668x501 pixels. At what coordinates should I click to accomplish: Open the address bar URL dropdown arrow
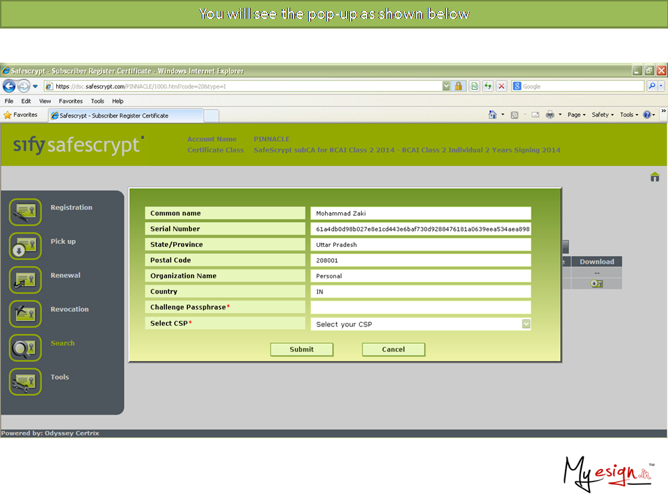tap(446, 86)
